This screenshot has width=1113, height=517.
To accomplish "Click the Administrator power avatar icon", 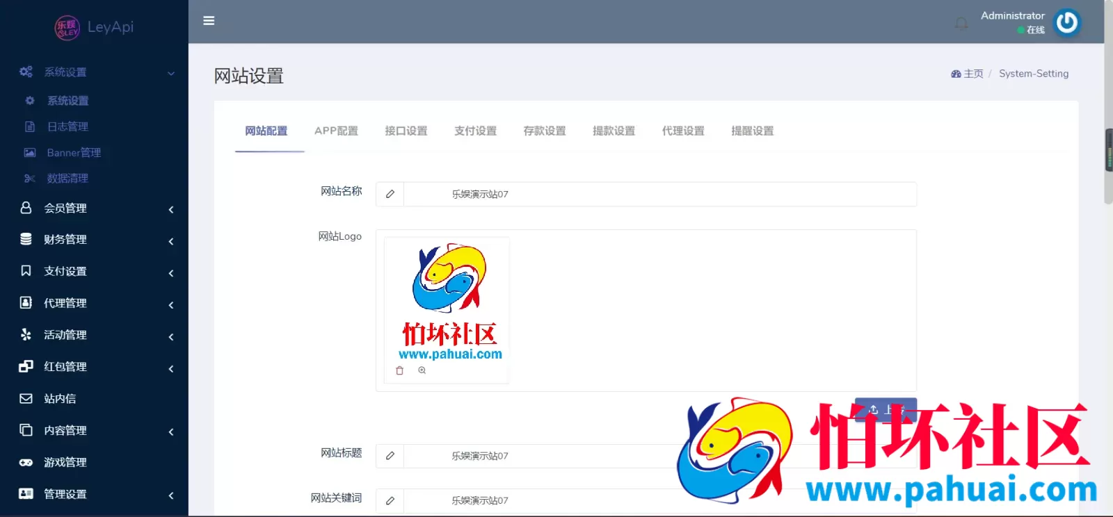I will click(1067, 23).
